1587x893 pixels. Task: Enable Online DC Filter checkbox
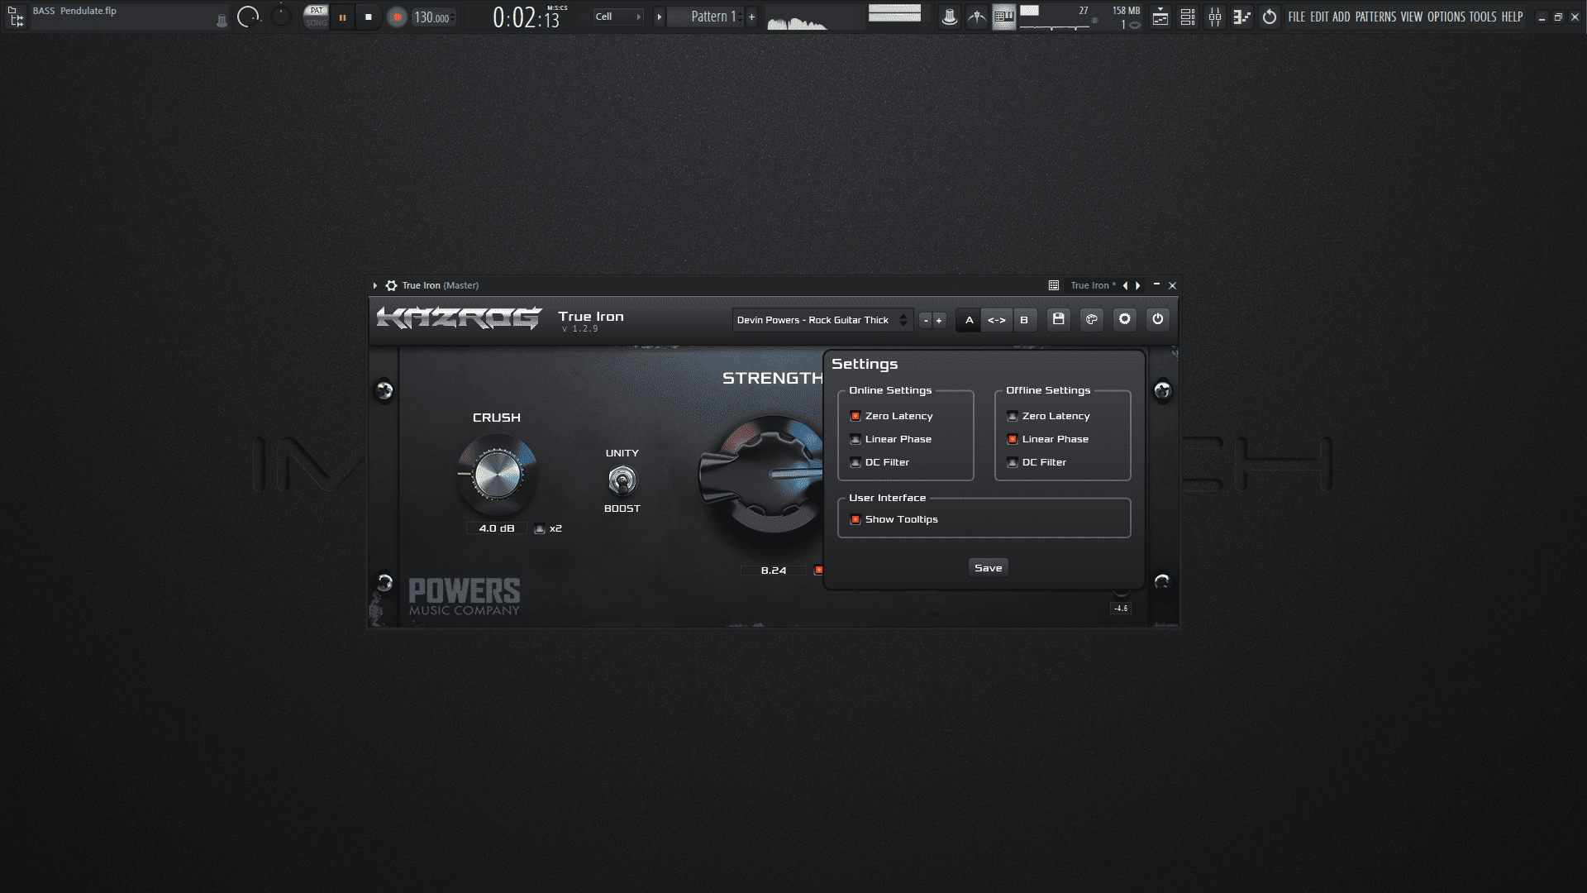point(855,462)
